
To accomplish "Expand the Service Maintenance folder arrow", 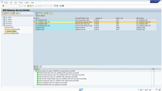I will point(4,33).
